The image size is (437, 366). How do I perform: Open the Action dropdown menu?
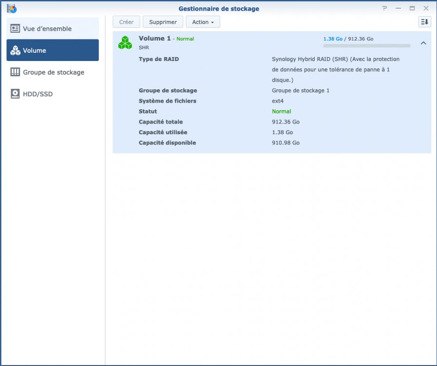coord(203,22)
